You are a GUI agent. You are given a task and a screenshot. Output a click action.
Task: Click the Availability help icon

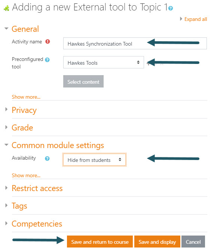[47, 159]
